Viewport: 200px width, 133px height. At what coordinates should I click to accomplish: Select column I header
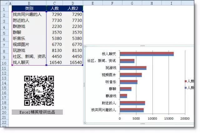(172, 3)
